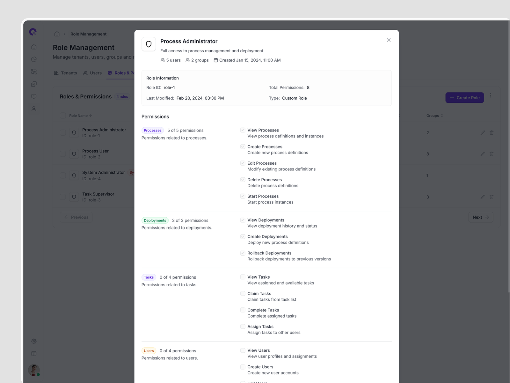Delete Task Supervisor using the trash icon
510x383 pixels.
492,197
